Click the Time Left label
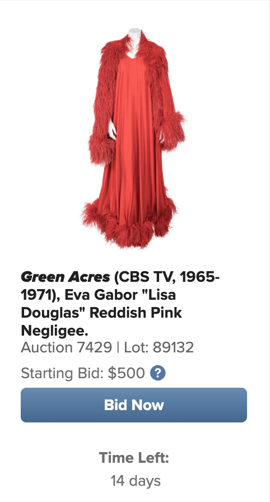The image size is (270, 502). pyautogui.click(x=134, y=458)
